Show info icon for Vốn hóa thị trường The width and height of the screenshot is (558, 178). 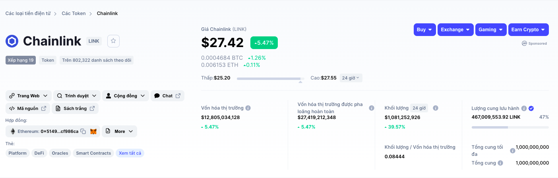coord(248,108)
